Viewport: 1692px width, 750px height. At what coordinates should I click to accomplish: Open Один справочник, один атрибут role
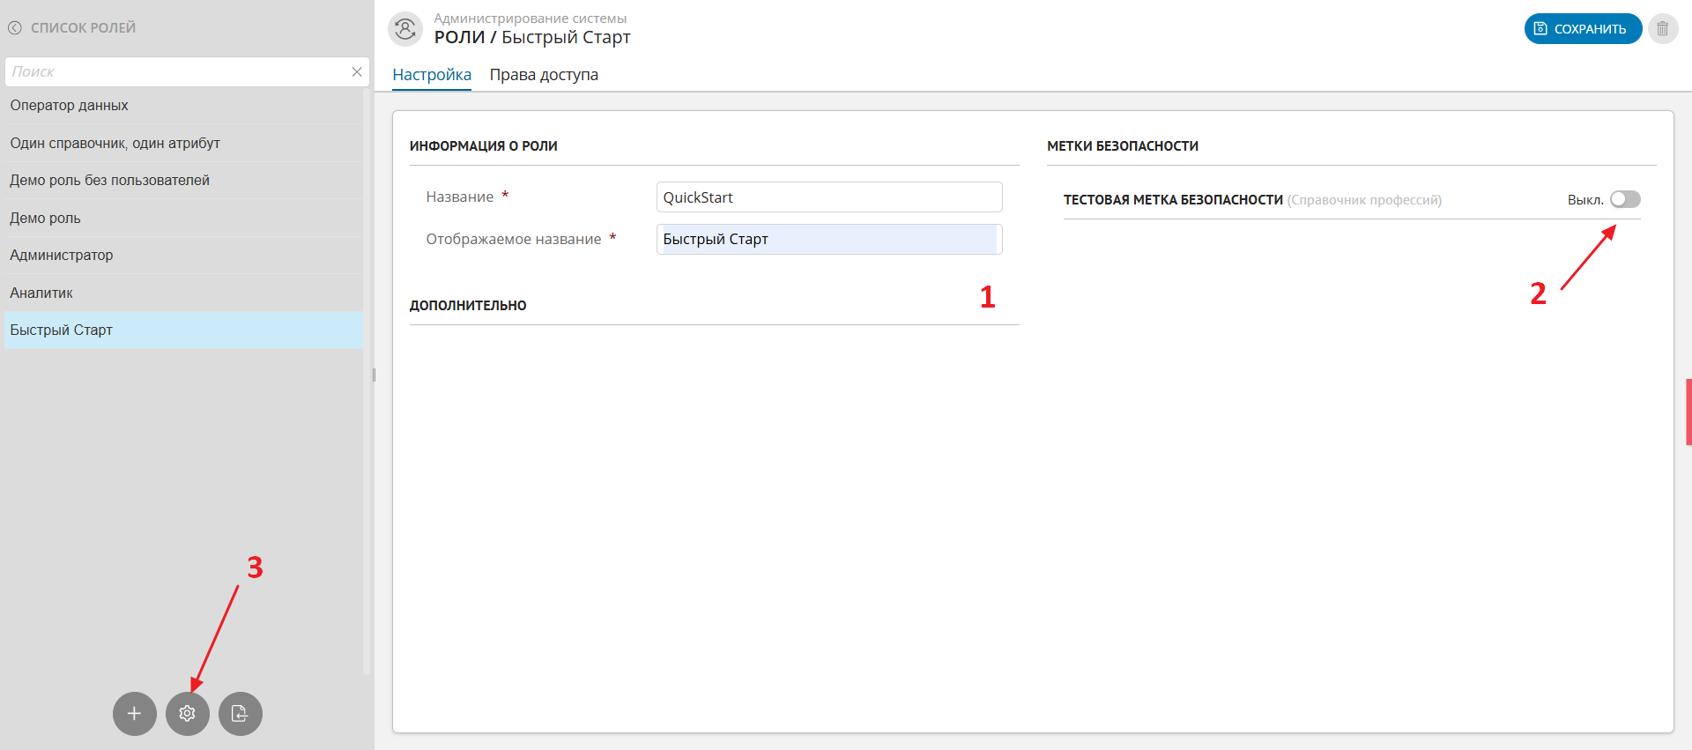point(115,144)
